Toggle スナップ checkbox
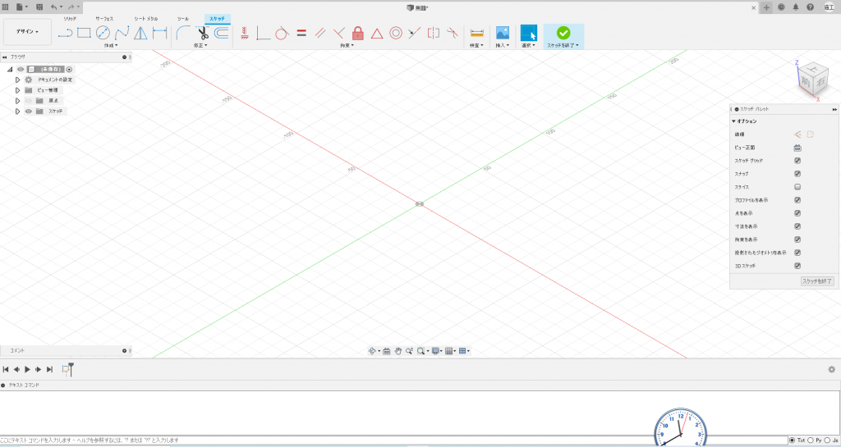The width and height of the screenshot is (841, 447). click(x=797, y=174)
